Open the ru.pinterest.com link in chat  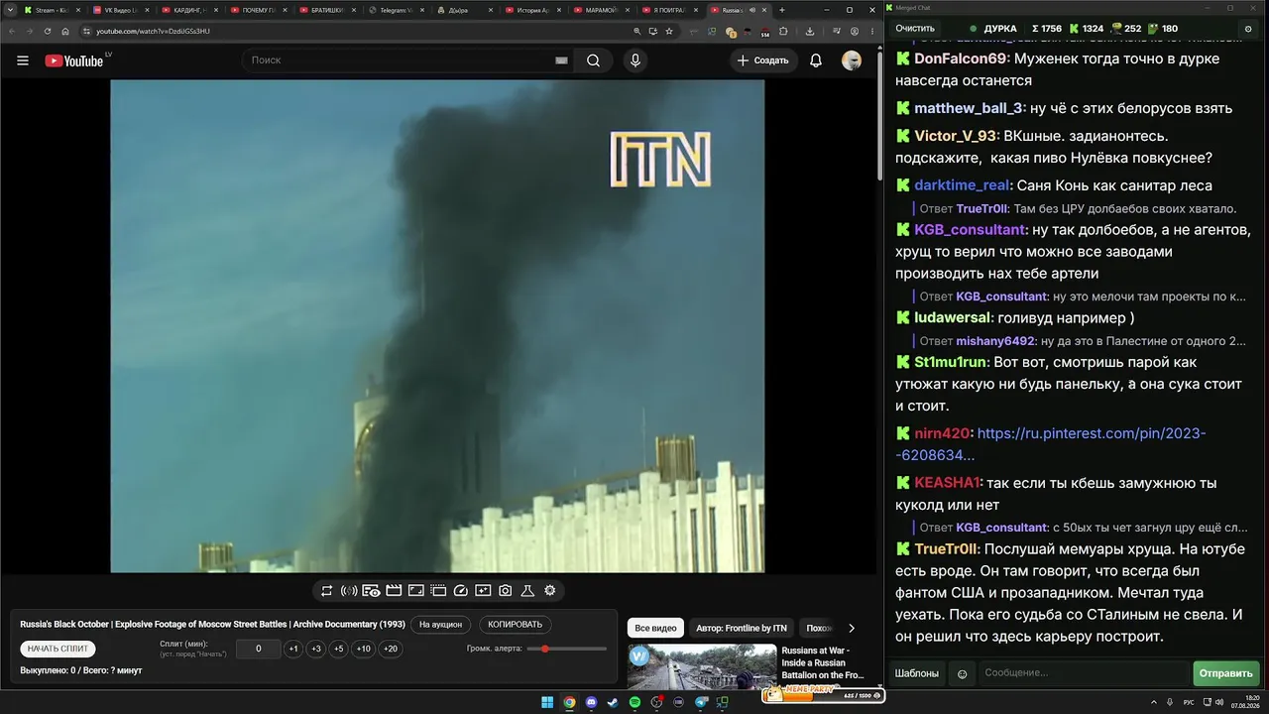[x=1051, y=444]
